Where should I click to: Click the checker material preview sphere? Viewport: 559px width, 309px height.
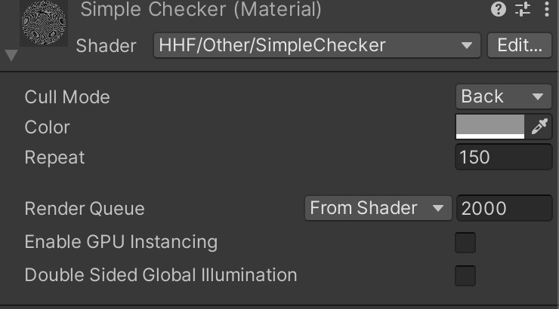point(44,23)
